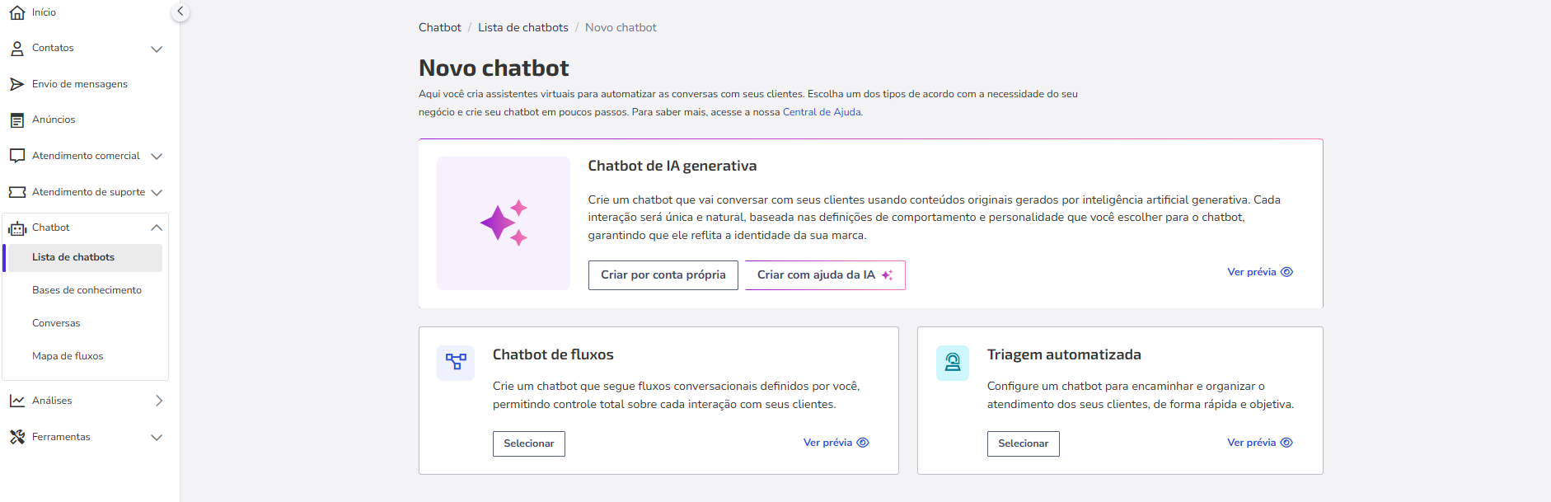The image size is (1551, 502).
Task: Click the Criar por conta própria button
Action: [x=663, y=275]
